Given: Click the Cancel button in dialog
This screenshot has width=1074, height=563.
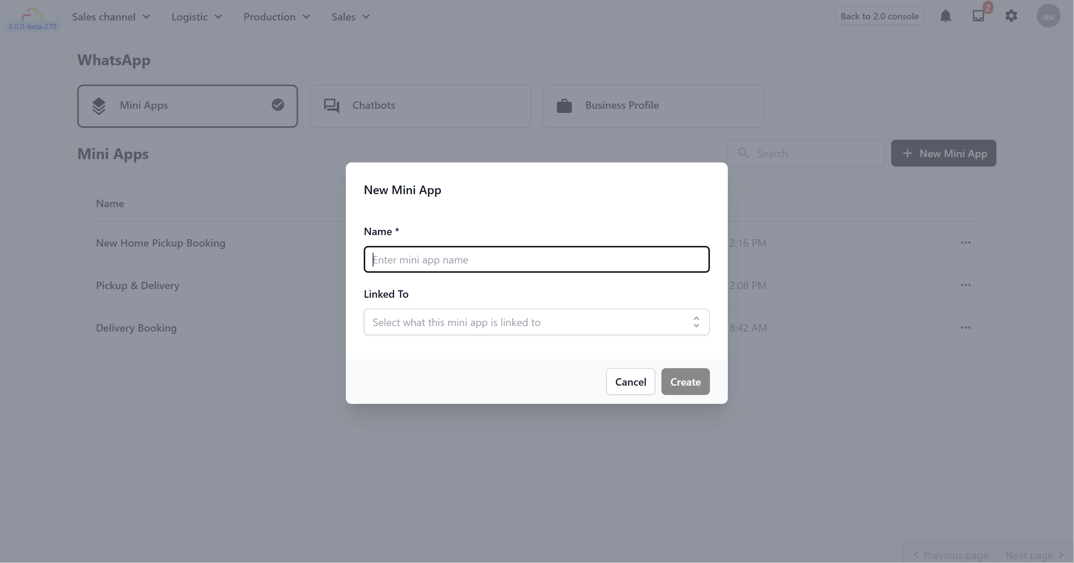Looking at the screenshot, I should point(630,382).
